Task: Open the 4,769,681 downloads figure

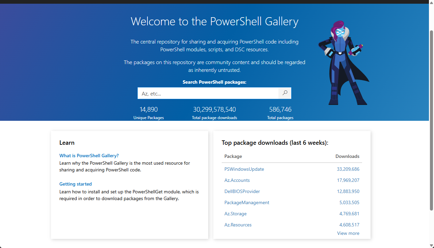Action: pyautogui.click(x=349, y=214)
